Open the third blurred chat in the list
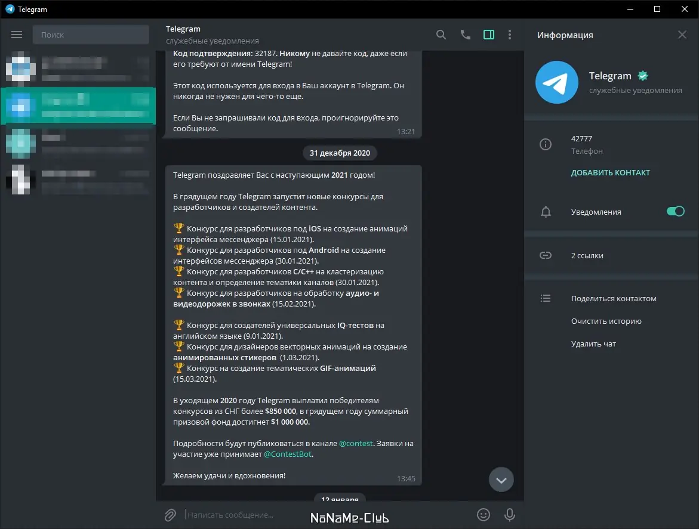 pyautogui.click(x=78, y=143)
